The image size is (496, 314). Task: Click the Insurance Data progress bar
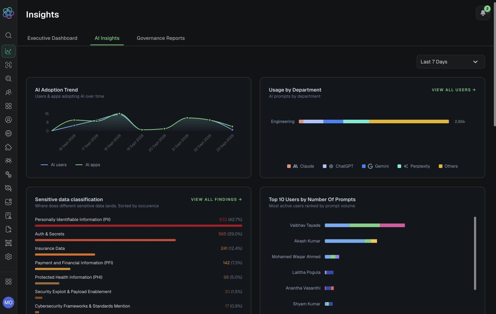click(65, 255)
